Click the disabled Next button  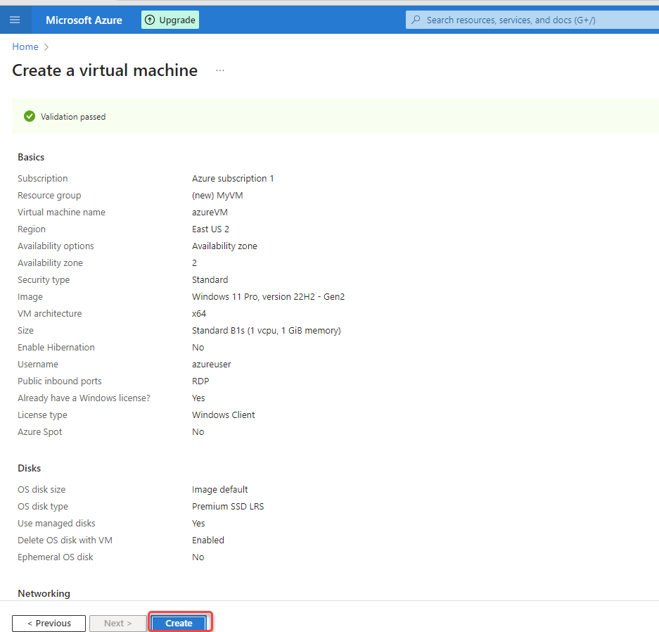[x=117, y=623]
